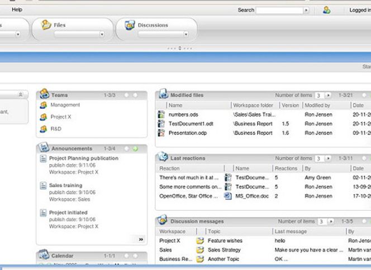The width and height of the screenshot is (371, 270).
Task: Click the 'Feature wishes' topic
Action: click(225, 240)
